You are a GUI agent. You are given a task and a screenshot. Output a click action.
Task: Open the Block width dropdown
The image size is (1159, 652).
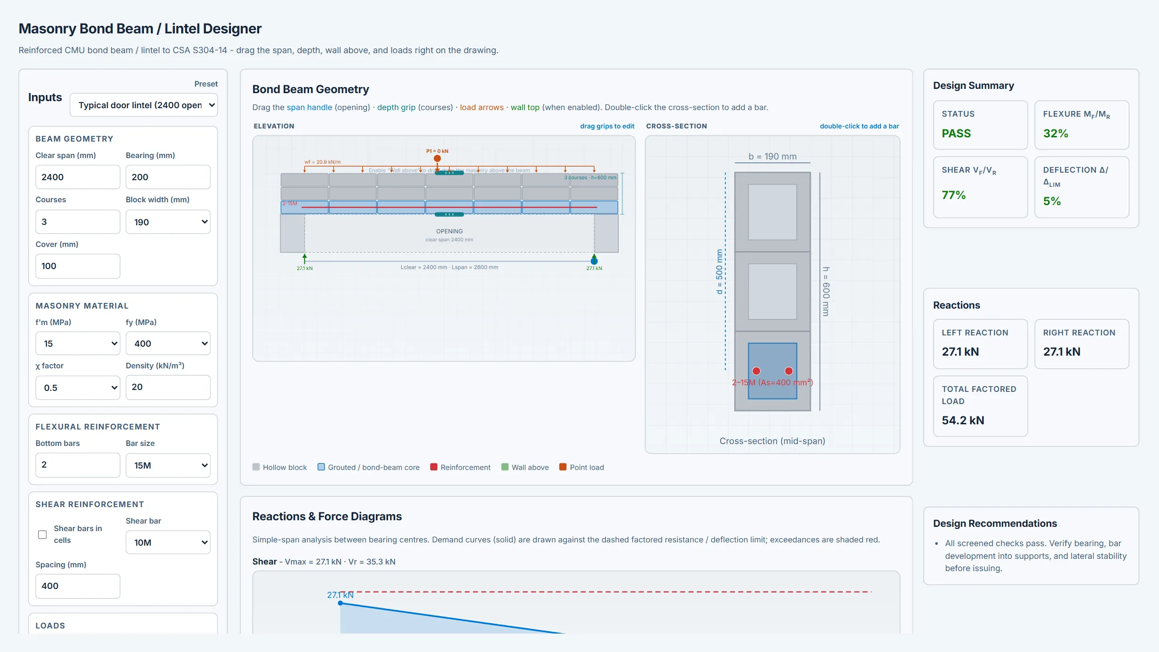pyautogui.click(x=168, y=222)
